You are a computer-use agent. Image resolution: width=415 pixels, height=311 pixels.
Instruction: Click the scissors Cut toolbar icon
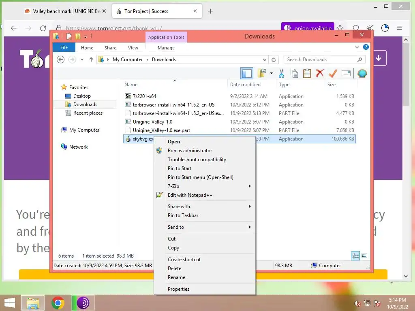click(x=281, y=74)
